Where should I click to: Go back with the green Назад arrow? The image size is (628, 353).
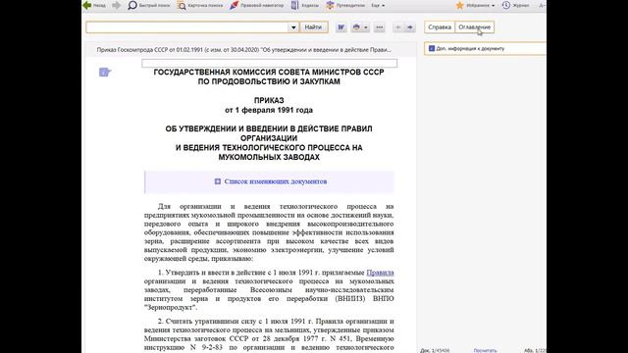94,6
